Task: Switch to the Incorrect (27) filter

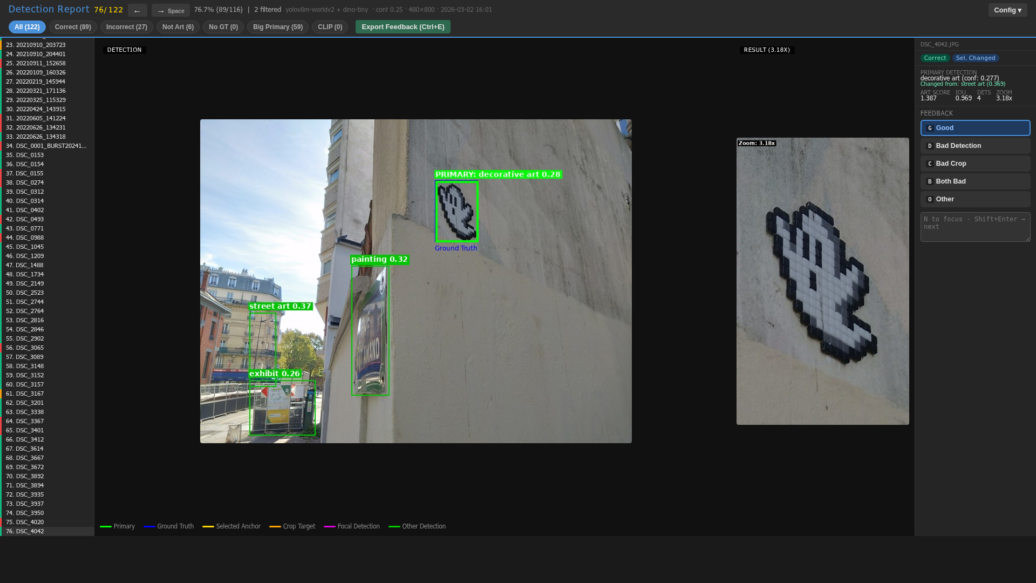Action: 126,27
